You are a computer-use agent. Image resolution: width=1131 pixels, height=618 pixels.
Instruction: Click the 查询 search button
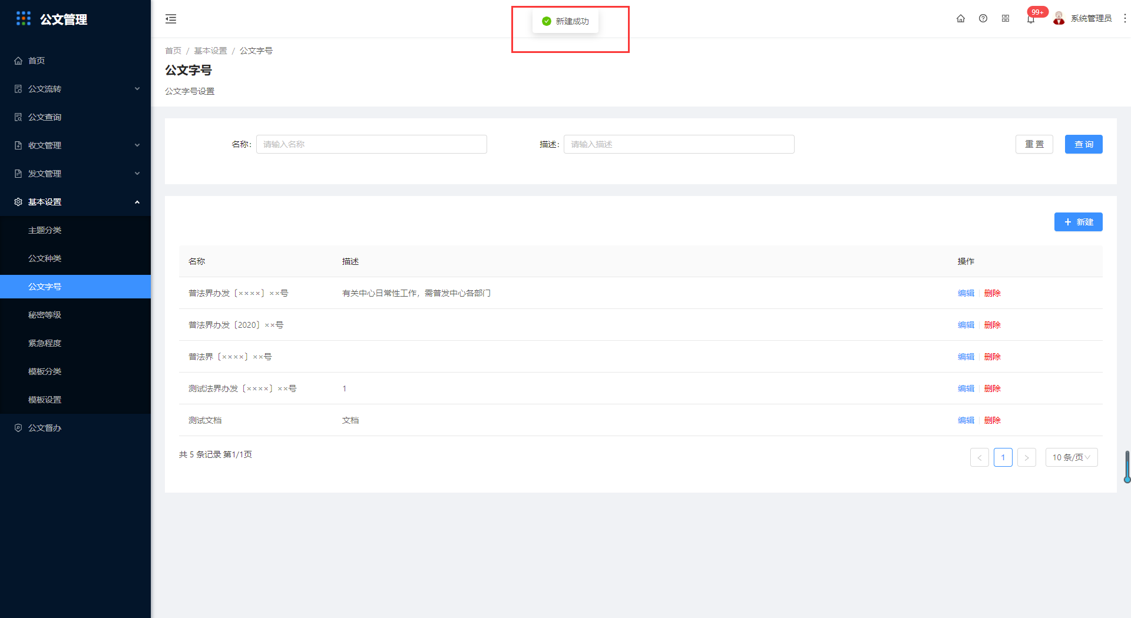[1084, 144]
